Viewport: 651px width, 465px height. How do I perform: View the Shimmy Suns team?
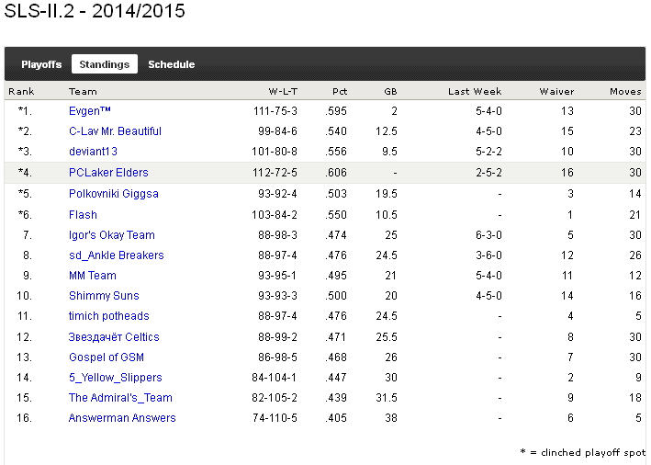point(104,296)
